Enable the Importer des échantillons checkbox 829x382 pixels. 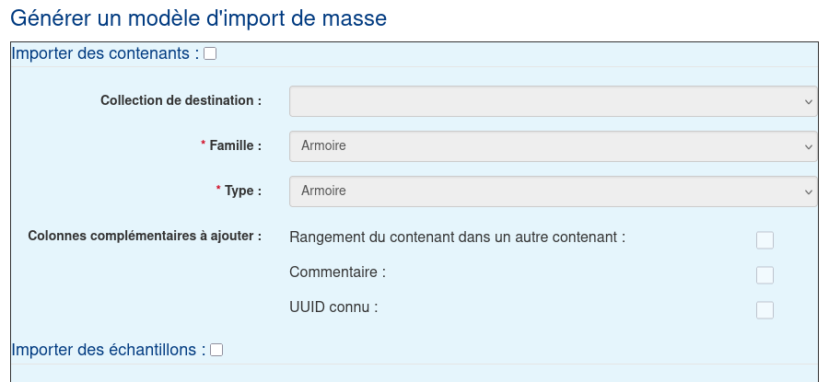point(216,350)
